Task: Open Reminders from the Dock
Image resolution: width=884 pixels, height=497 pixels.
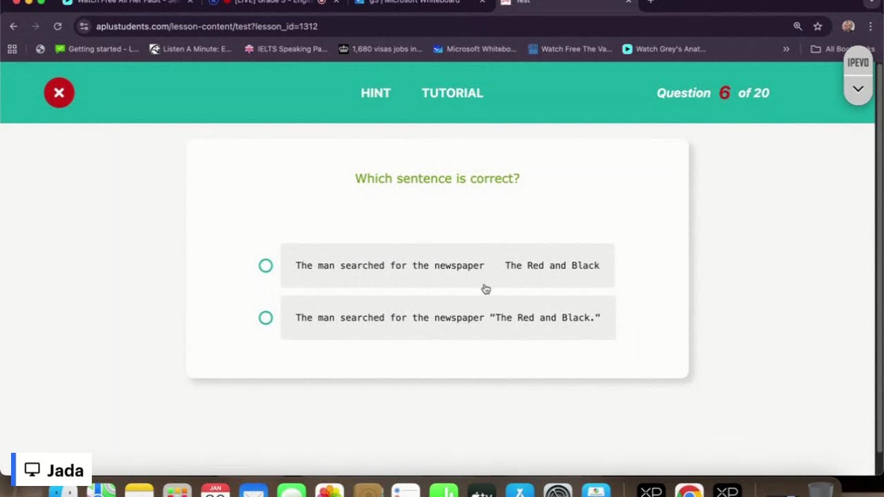Action: [405, 491]
